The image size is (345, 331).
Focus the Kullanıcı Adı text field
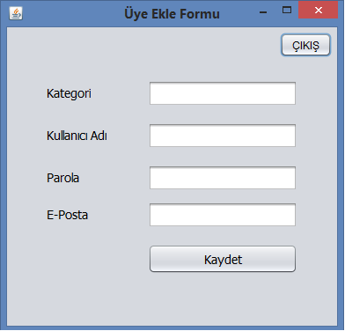pos(223,136)
